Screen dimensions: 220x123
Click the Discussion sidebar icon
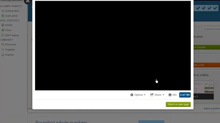(3, 44)
